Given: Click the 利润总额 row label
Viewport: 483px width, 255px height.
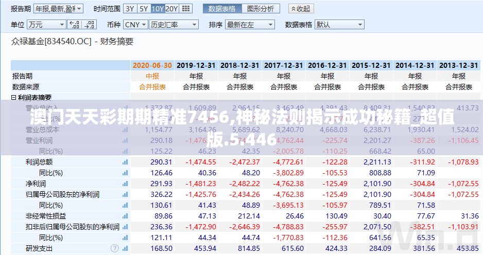Looking at the screenshot, I should pos(39,162).
